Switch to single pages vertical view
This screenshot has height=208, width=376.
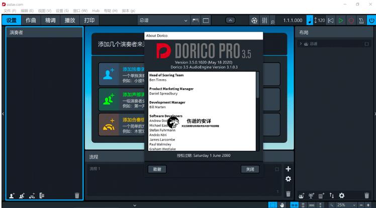click(x=303, y=205)
